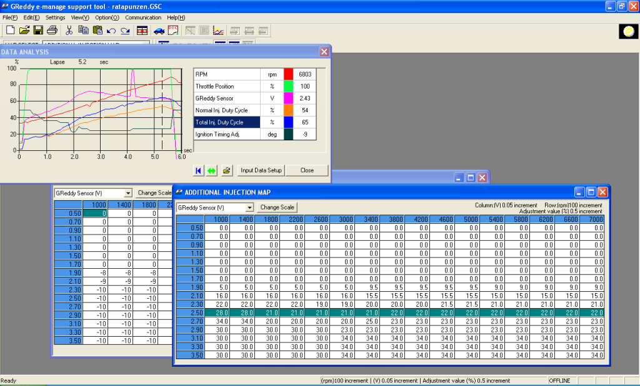Click the line graph toolbar icon
Viewport: 640px width, 386px height.
[x=218, y=31]
